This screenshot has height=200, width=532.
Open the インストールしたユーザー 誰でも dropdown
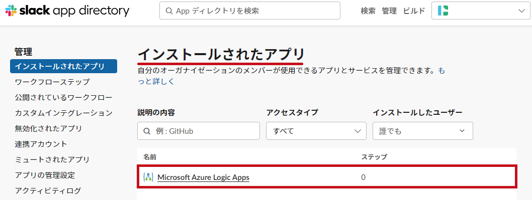click(423, 131)
